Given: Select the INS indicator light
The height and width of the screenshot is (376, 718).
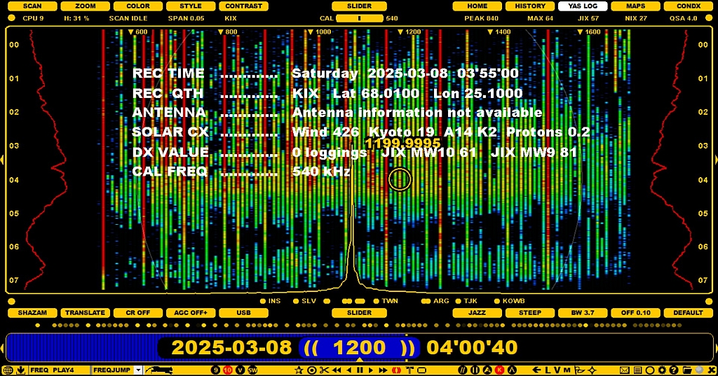Looking at the screenshot, I should (x=264, y=300).
